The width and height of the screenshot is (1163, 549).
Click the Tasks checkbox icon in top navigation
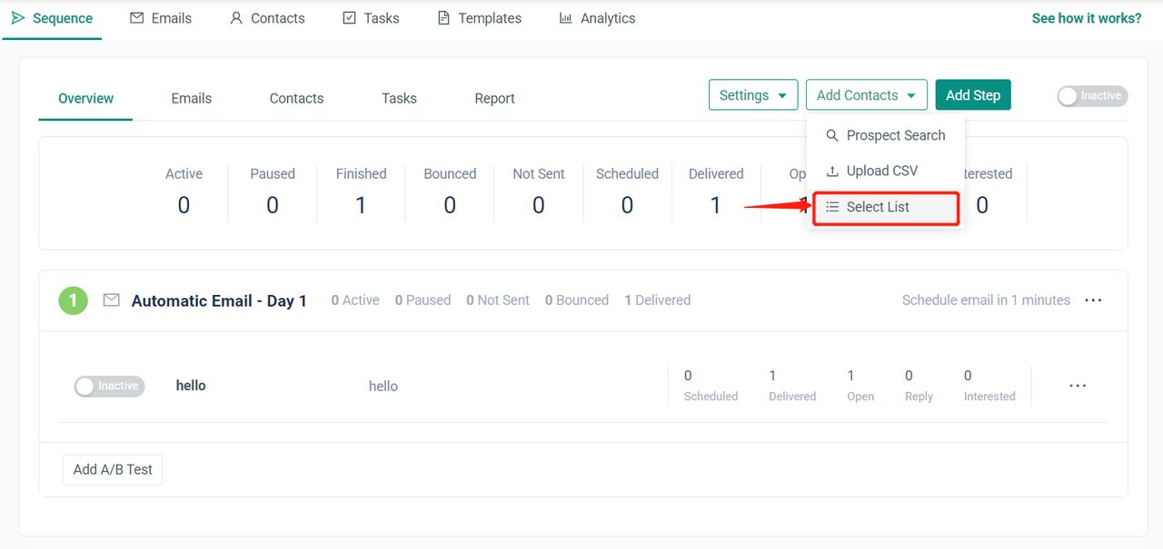point(349,18)
